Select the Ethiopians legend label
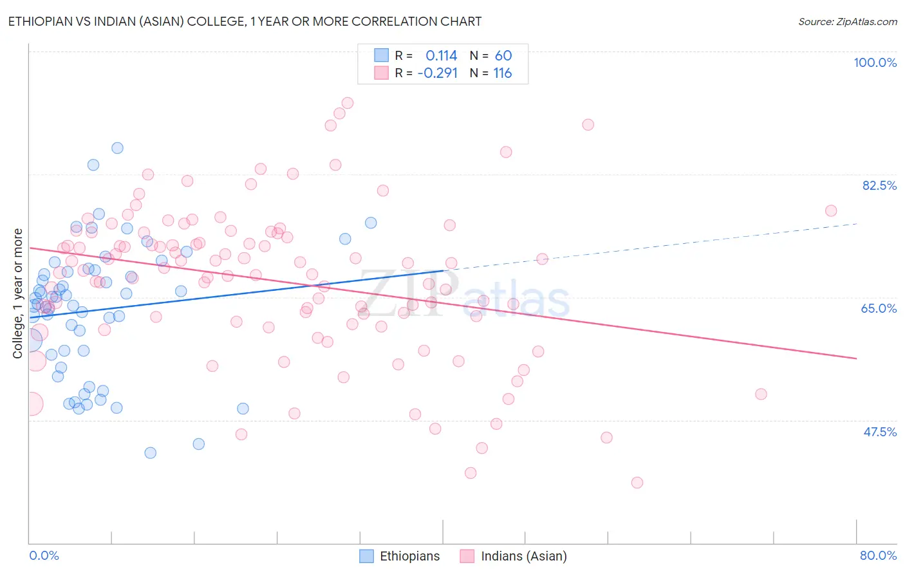The width and height of the screenshot is (905, 574). coord(410,556)
